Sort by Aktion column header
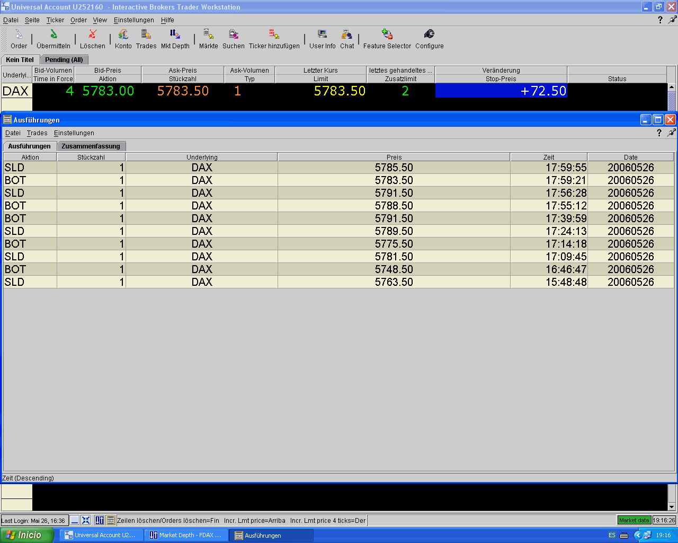The width and height of the screenshot is (678, 543). [x=30, y=157]
